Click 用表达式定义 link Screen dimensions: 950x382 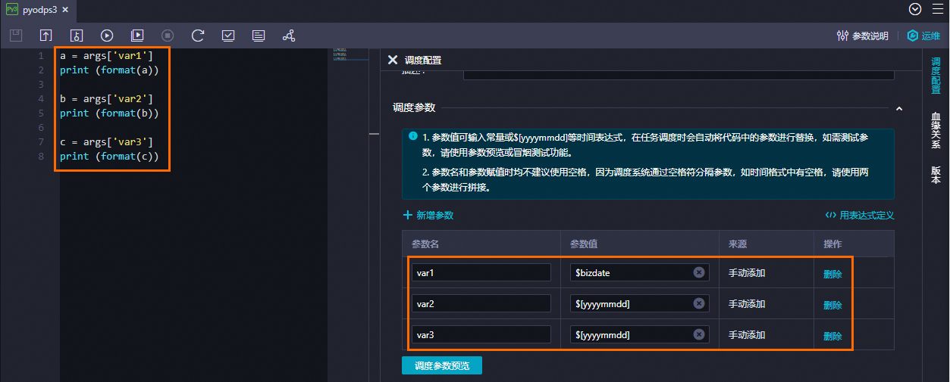(x=860, y=215)
